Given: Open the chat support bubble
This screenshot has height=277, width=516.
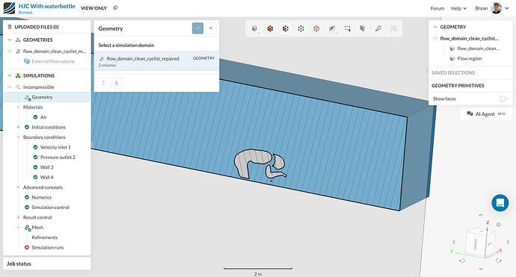Looking at the screenshot, I should (500, 203).
